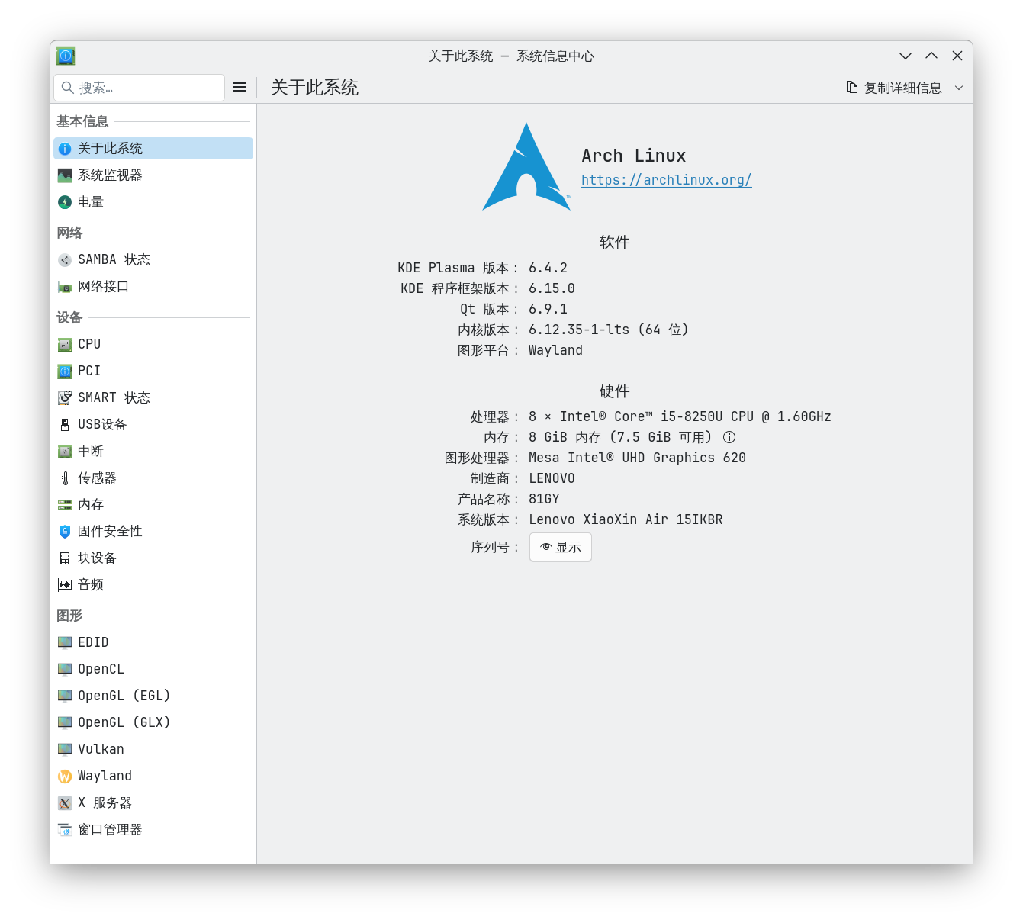This screenshot has width=1023, height=923.
Task: Click the app icon in the title bar
Action: click(x=66, y=56)
